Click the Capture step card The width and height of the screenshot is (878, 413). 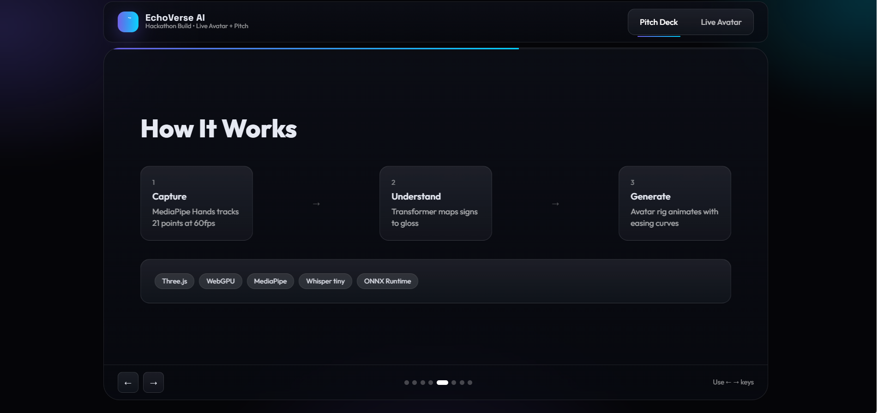[x=197, y=203]
